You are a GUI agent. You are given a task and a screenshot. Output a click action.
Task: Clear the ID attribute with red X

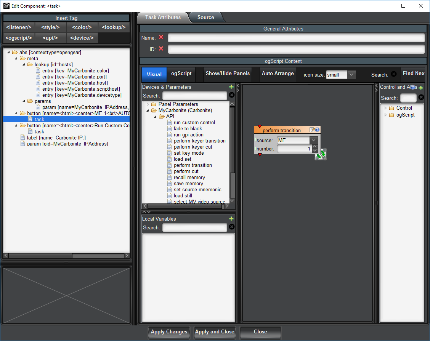(161, 49)
